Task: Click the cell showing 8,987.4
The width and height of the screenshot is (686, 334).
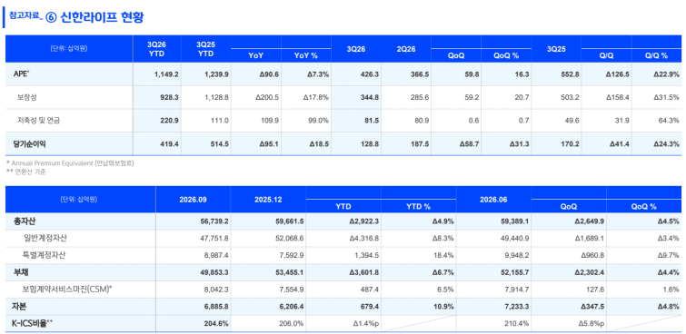Action: (215, 256)
